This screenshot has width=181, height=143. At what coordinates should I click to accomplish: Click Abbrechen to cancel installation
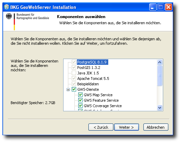pos(156,127)
